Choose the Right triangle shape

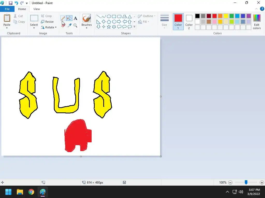99,22
